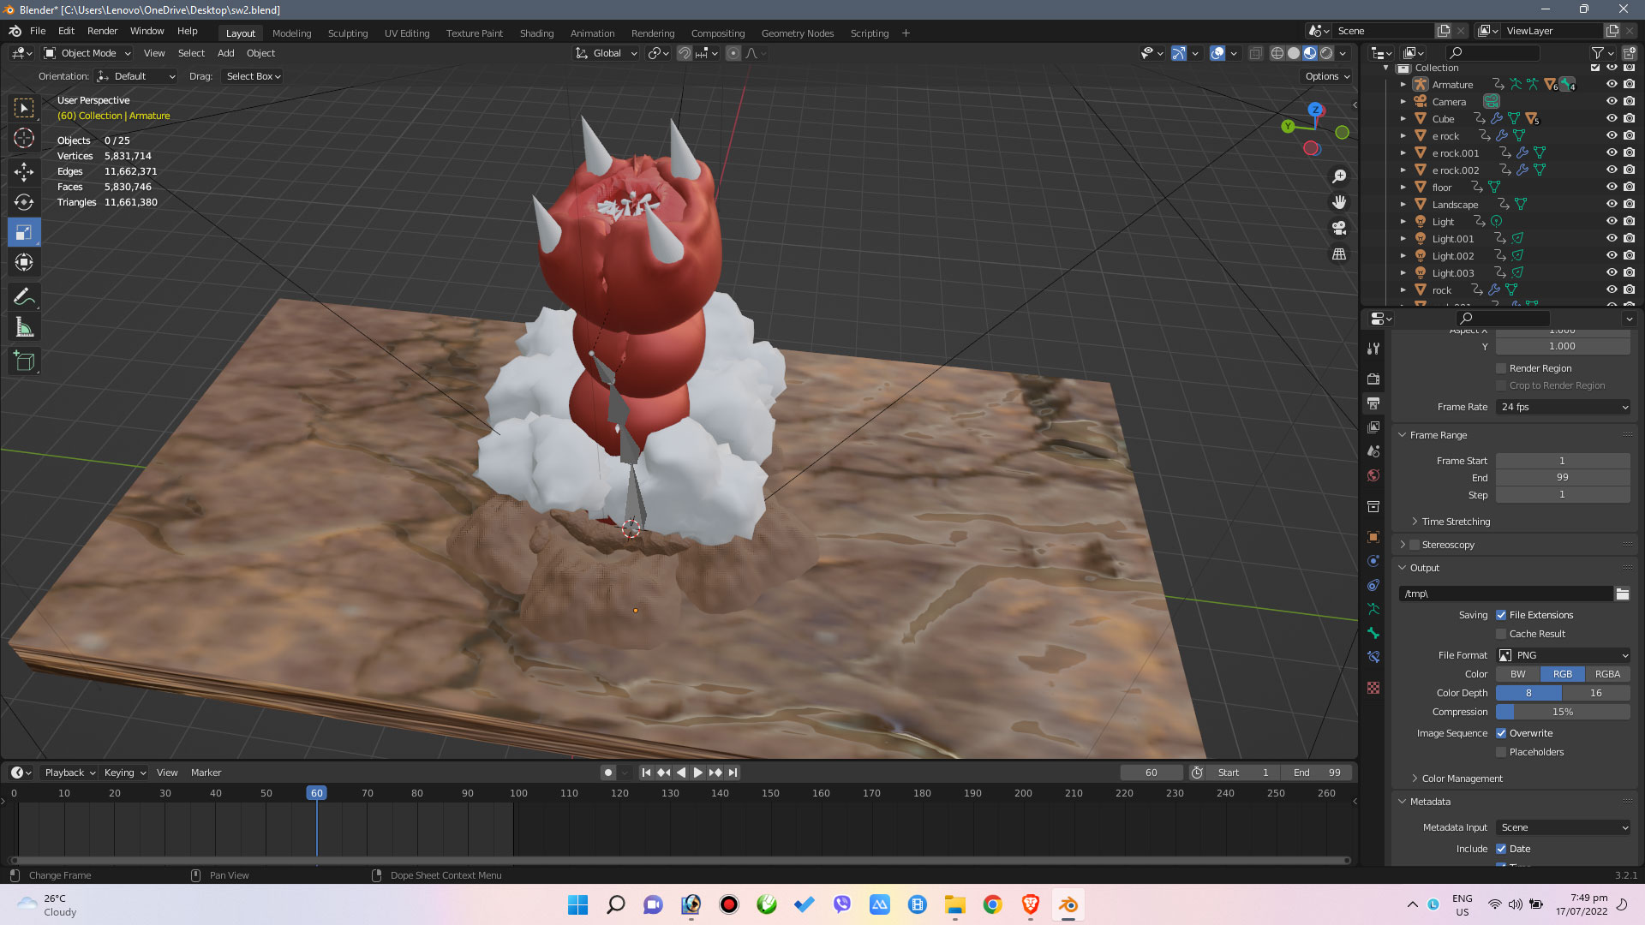Image resolution: width=1645 pixels, height=925 pixels.
Task: Expand the Cube item in outliner
Action: tap(1403, 119)
